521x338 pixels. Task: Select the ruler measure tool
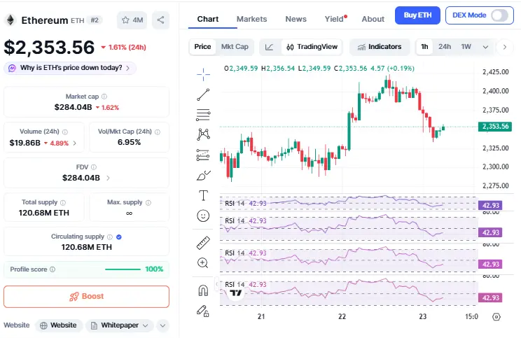click(x=204, y=243)
